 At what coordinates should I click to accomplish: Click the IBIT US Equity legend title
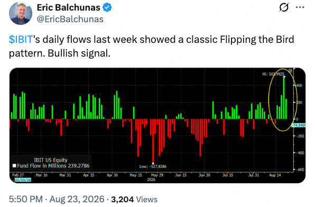[x=51, y=160]
